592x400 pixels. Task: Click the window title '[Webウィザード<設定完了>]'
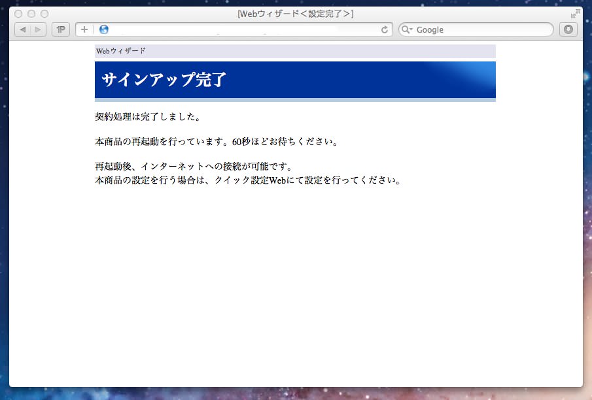click(x=295, y=14)
